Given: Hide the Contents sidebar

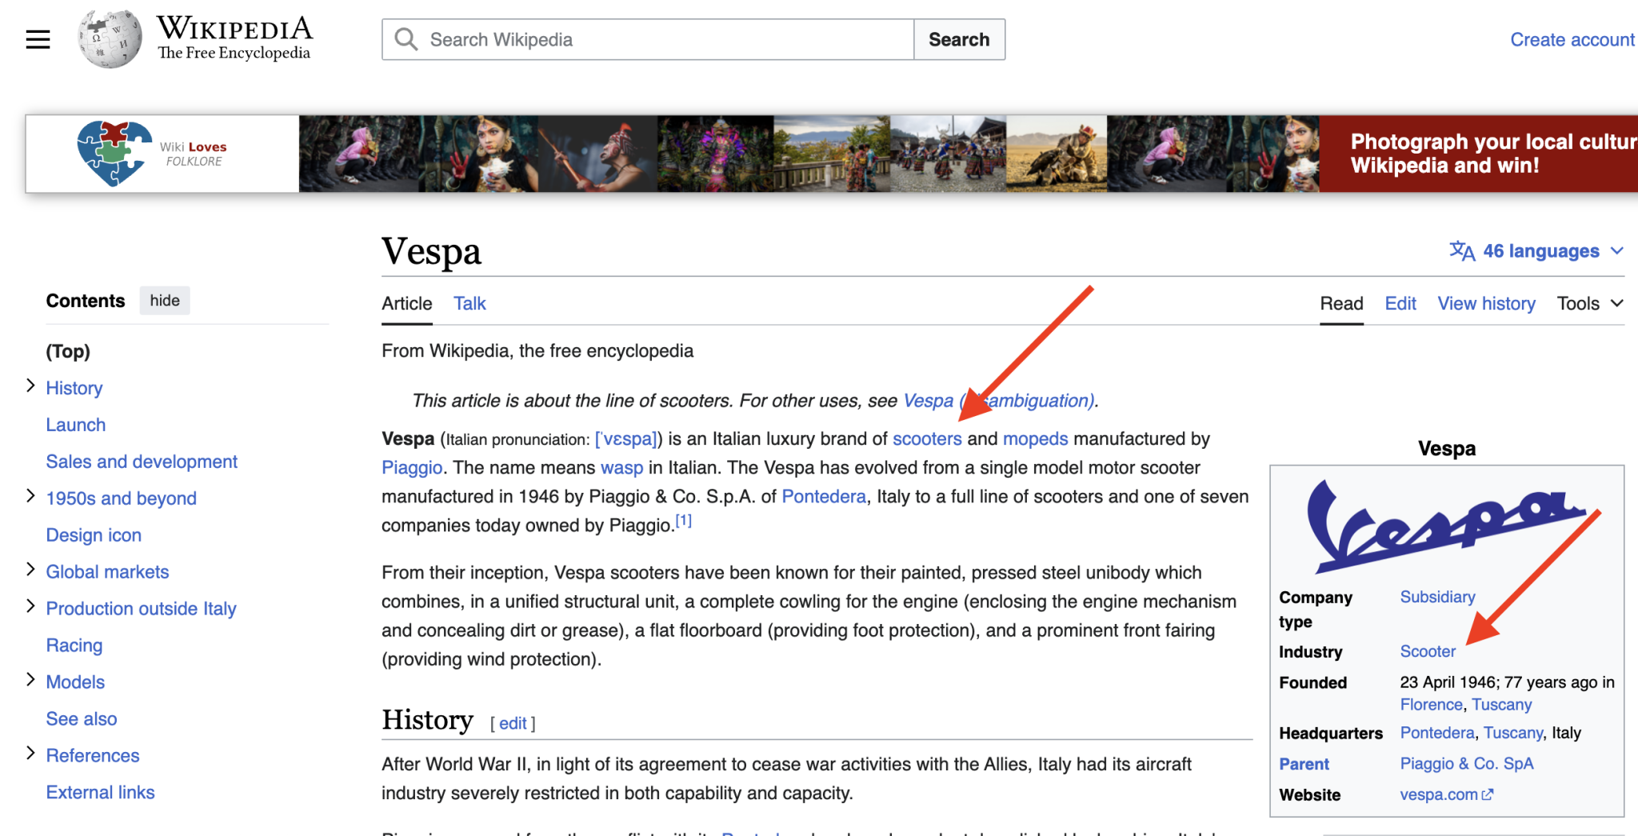Looking at the screenshot, I should (165, 301).
